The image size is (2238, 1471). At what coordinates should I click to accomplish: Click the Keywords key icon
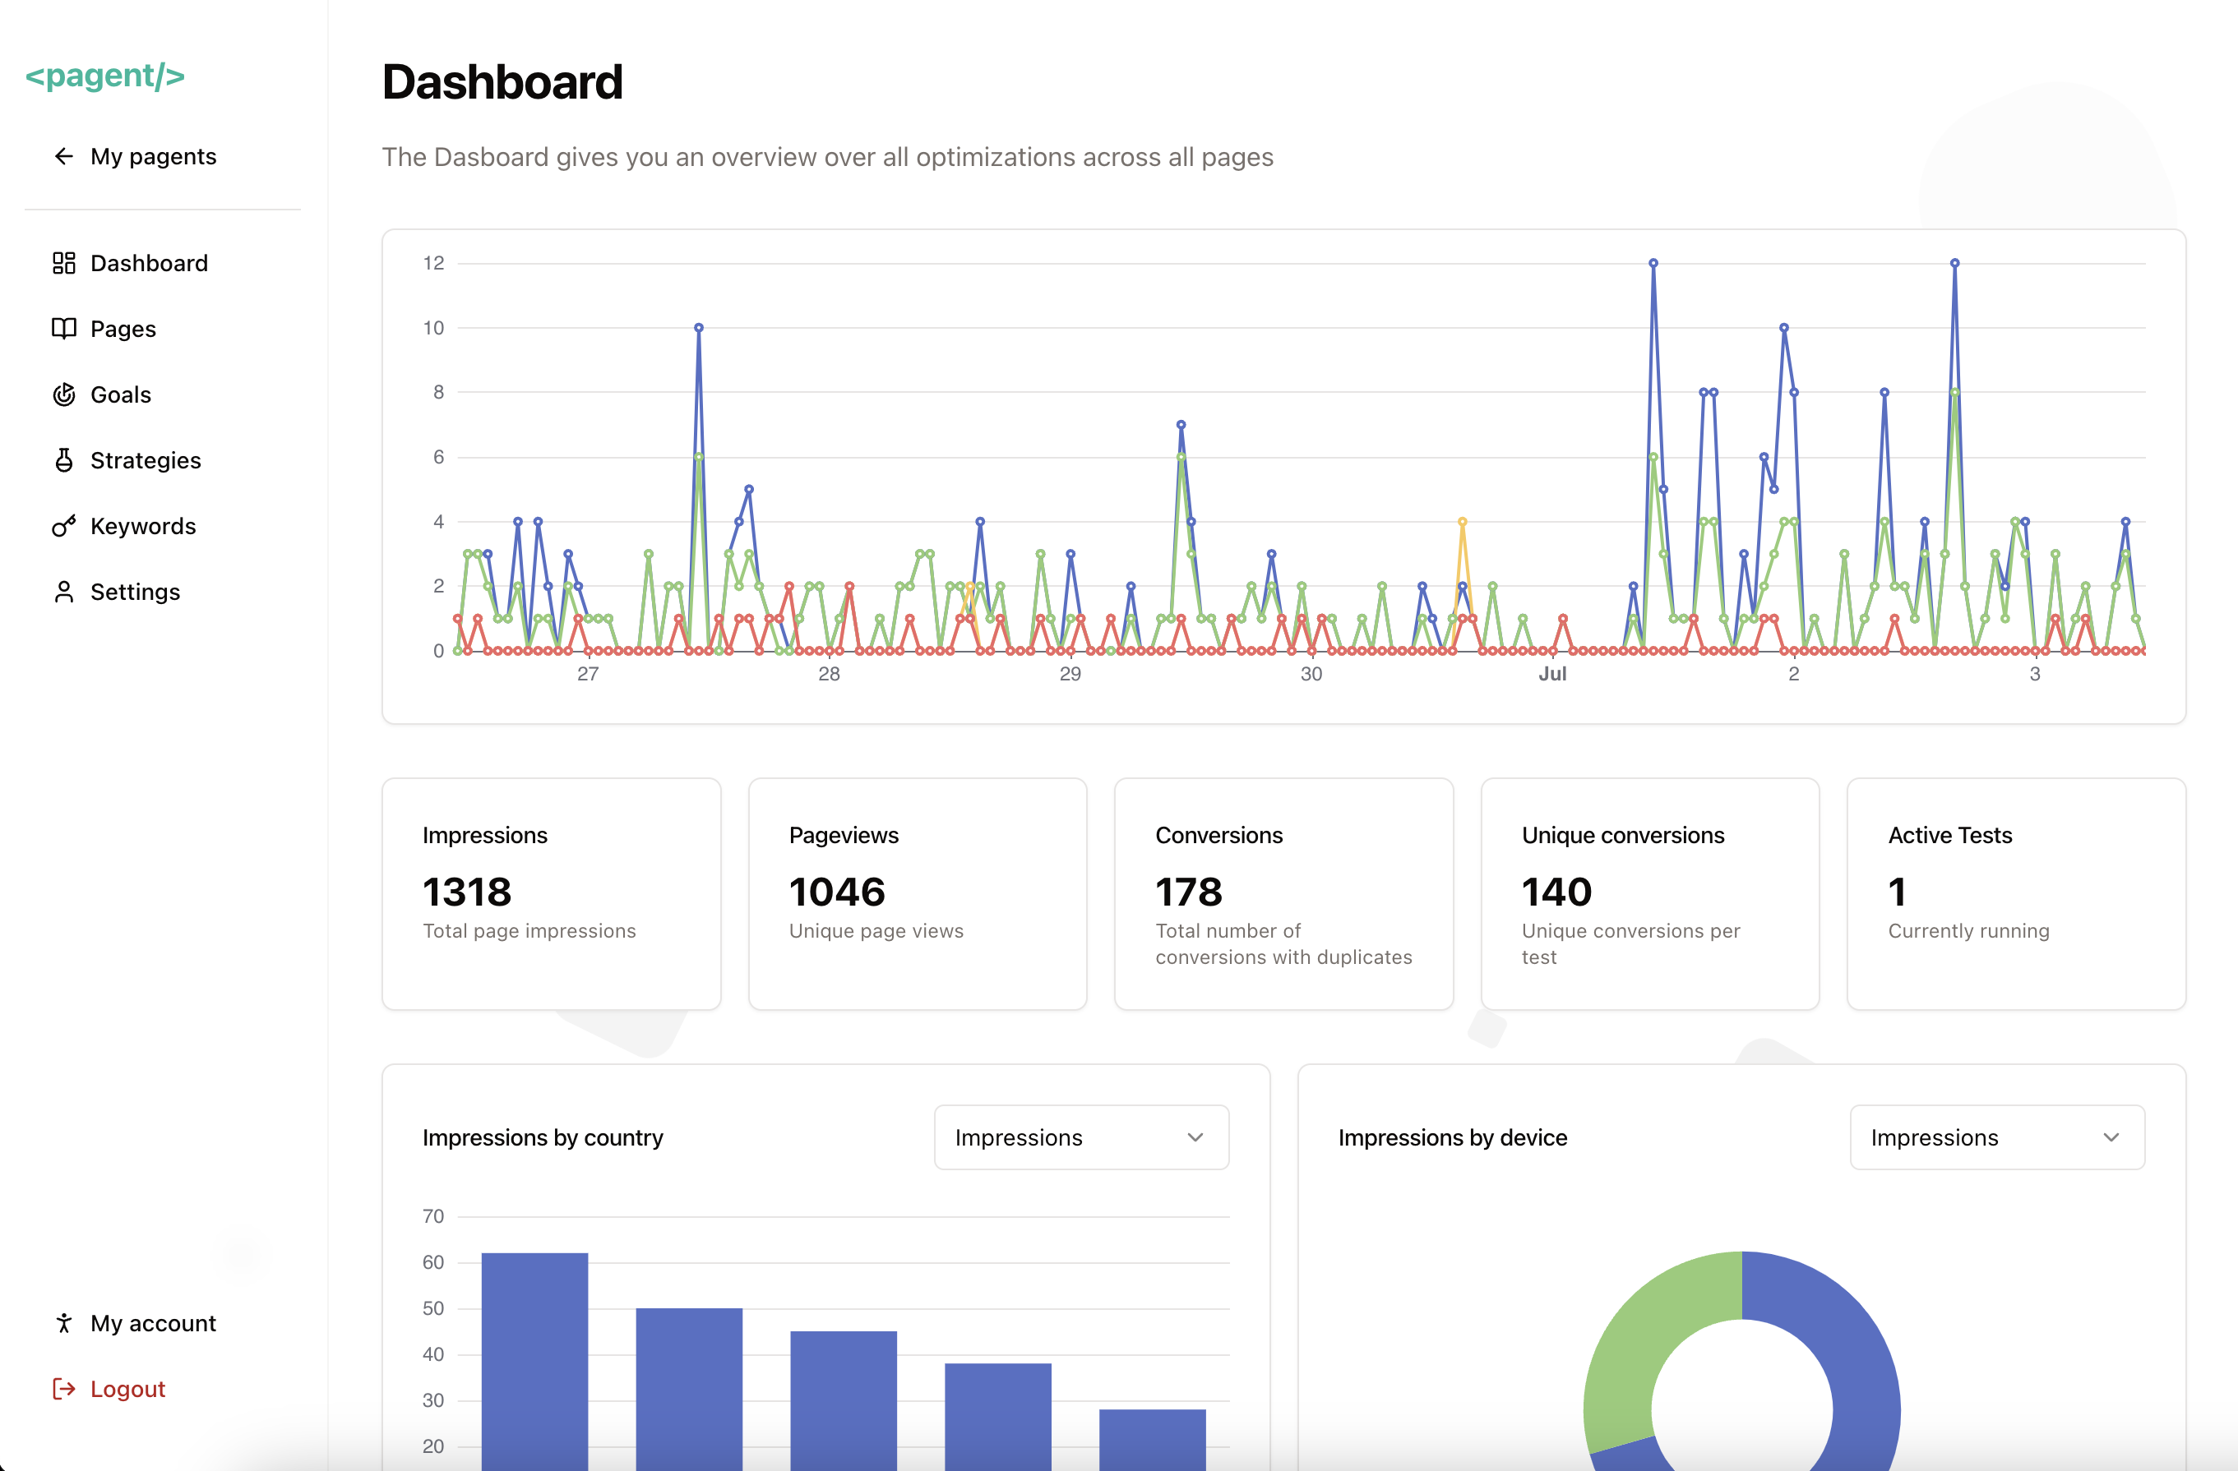click(x=64, y=527)
